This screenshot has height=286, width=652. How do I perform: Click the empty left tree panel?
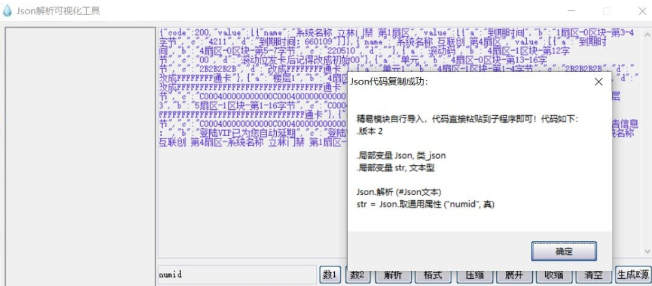point(80,157)
